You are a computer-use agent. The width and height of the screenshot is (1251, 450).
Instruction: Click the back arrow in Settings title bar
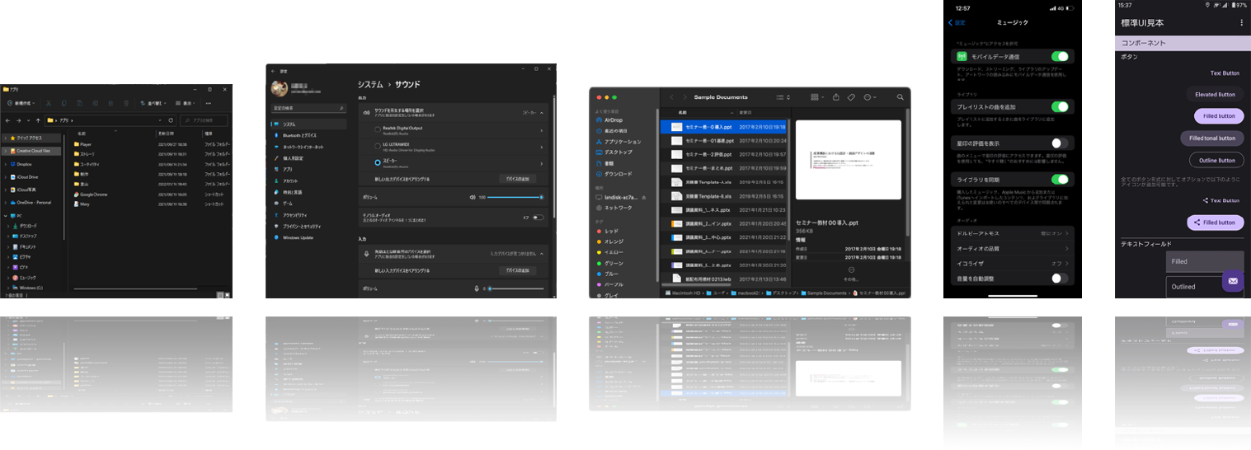(273, 71)
